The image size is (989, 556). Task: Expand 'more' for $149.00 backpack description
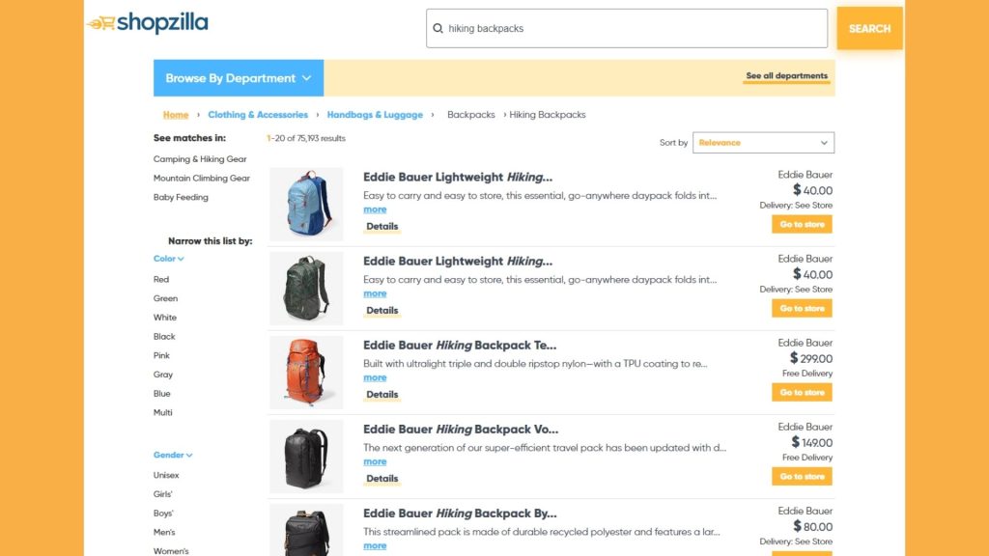pyautogui.click(x=375, y=461)
